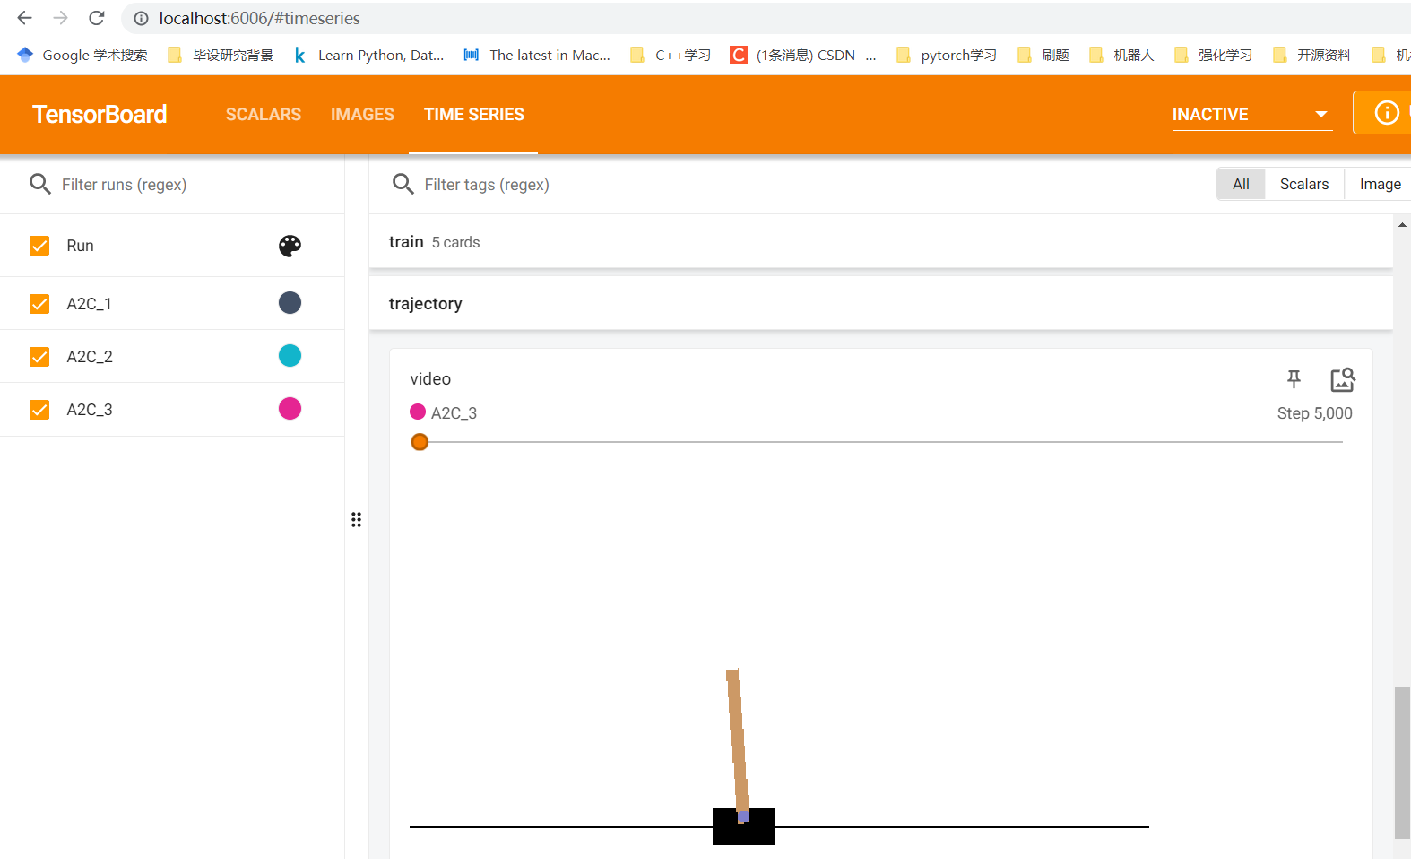Click the video card title
The height and width of the screenshot is (859, 1411).
(430, 379)
